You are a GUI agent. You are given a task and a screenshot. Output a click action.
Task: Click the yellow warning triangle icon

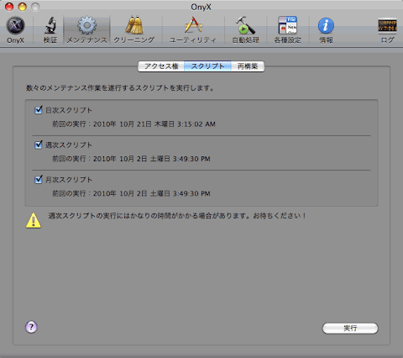pos(34,220)
